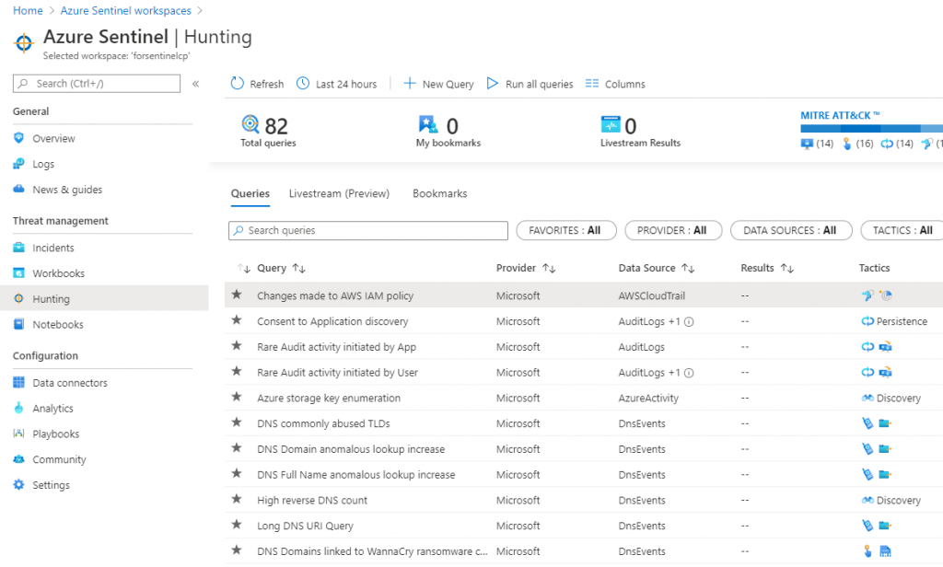The image size is (943, 567).
Task: Click the clock icon beside Last 24 hours
Action: pyautogui.click(x=303, y=84)
